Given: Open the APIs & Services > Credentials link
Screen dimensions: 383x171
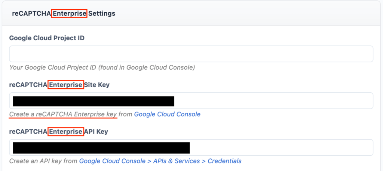Looking at the screenshot, I should [x=160, y=161].
